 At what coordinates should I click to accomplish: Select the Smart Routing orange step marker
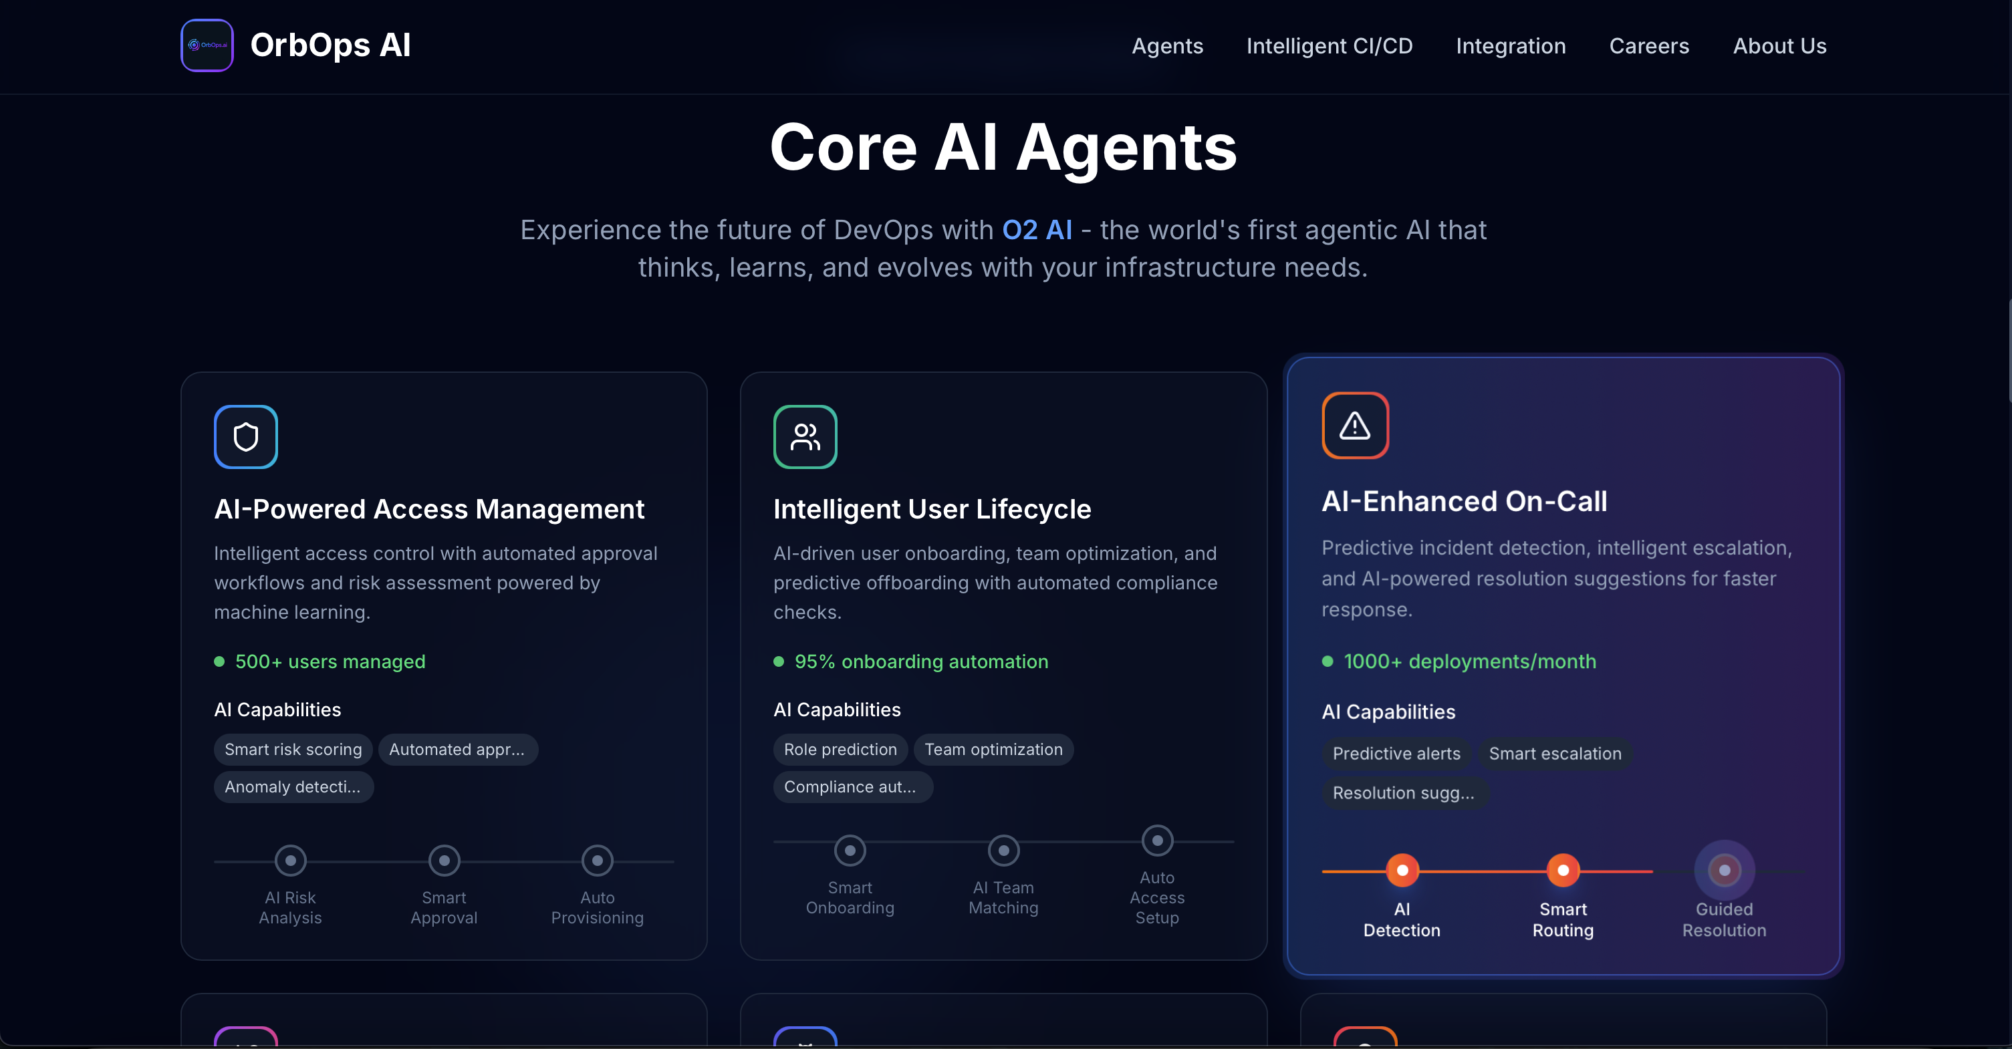coord(1563,870)
